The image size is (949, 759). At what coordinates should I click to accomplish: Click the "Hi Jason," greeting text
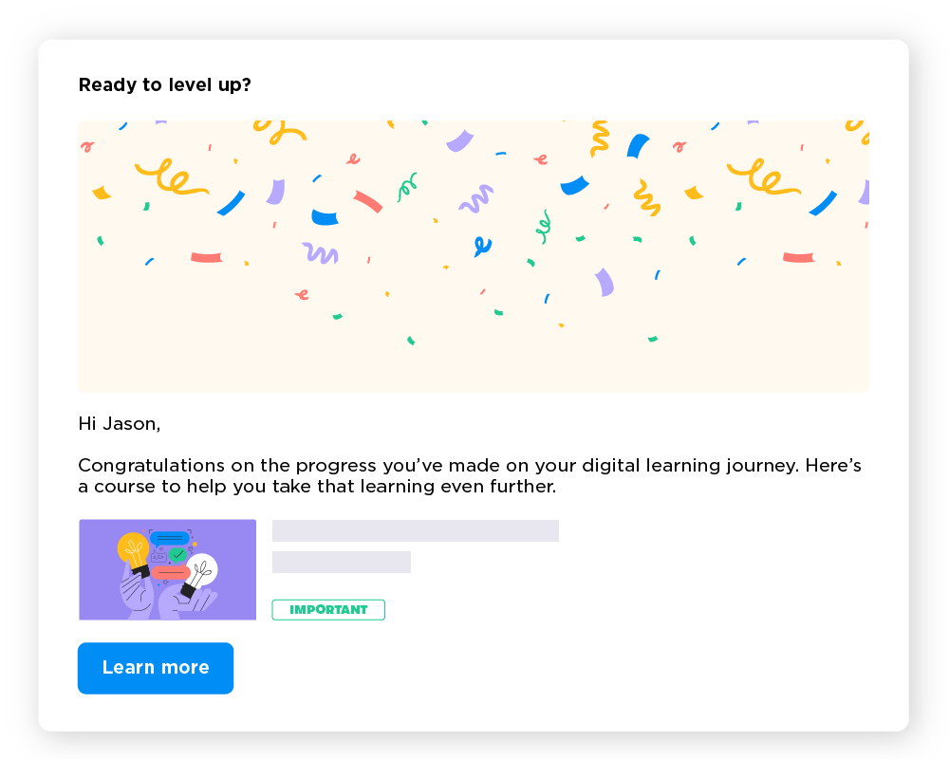click(119, 424)
